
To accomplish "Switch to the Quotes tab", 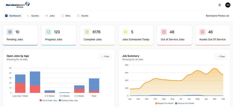I will (x=33, y=16).
